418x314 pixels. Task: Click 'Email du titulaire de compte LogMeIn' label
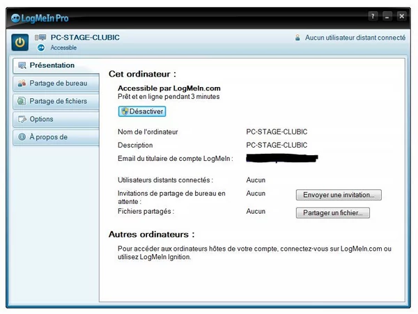click(x=176, y=159)
